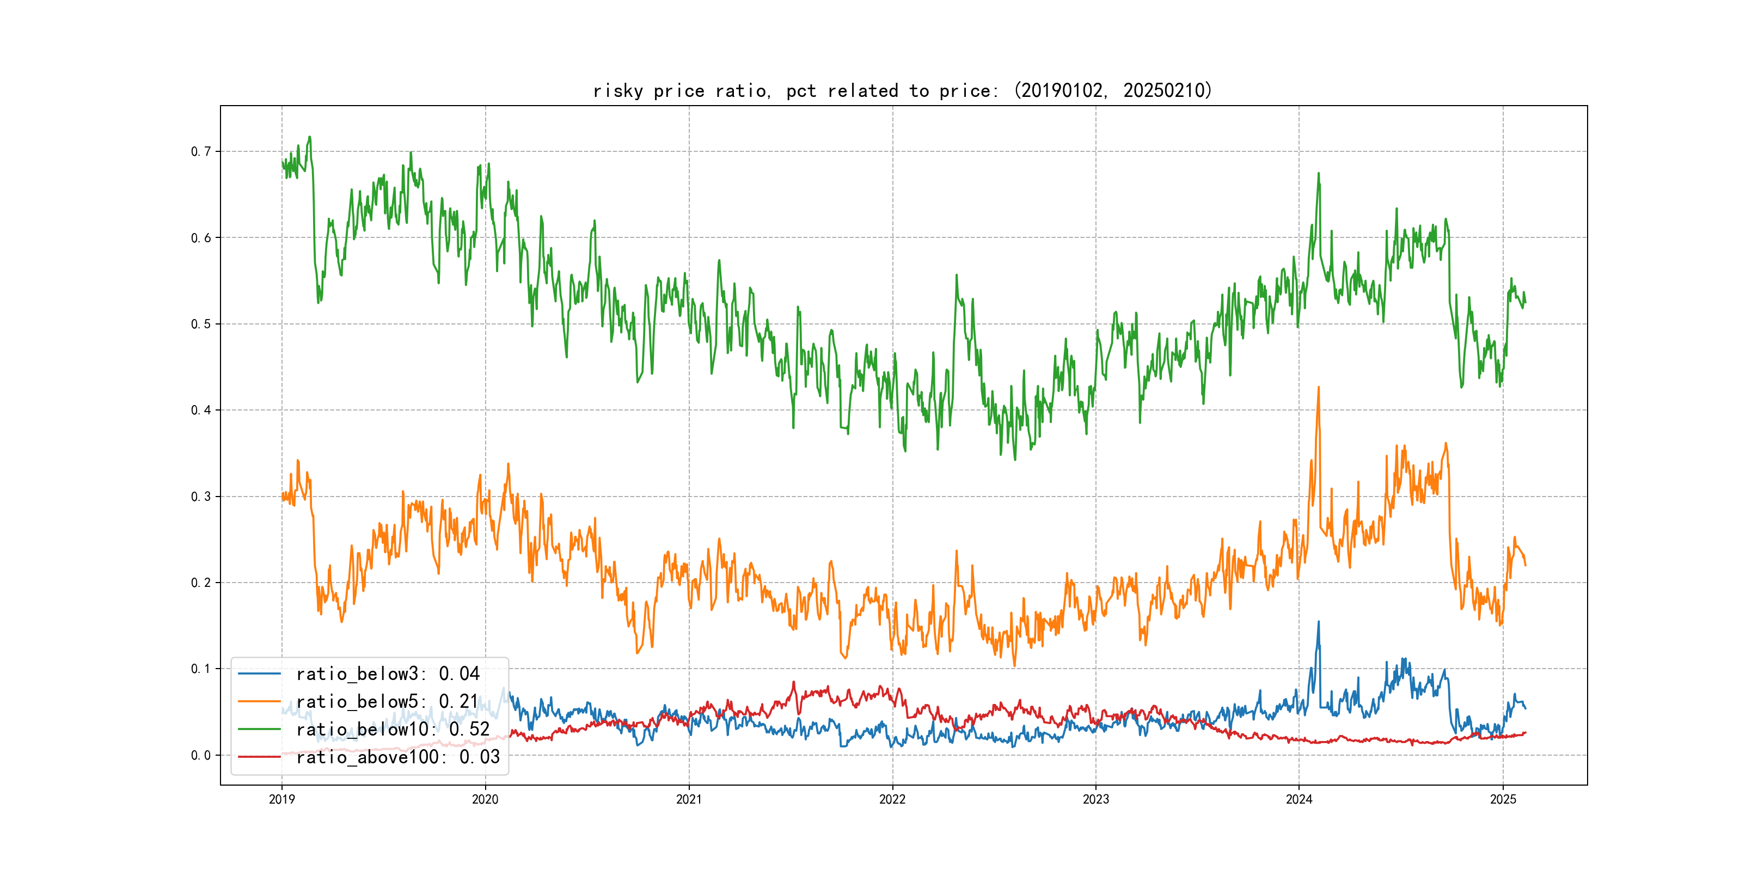Click the 0.5 y-axis tick label
Image resolution: width=1764 pixels, height=882 pixels.
click(x=201, y=324)
